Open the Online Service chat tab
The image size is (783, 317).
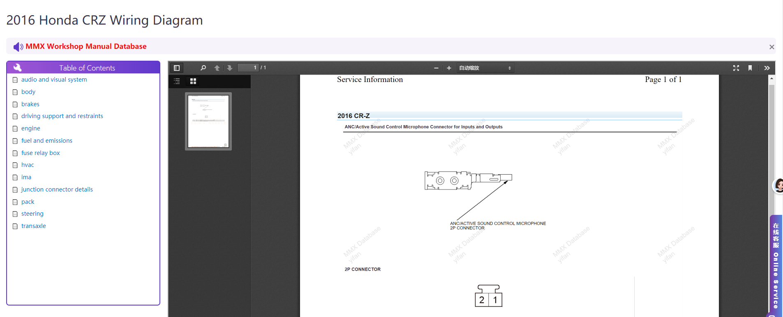(x=776, y=265)
